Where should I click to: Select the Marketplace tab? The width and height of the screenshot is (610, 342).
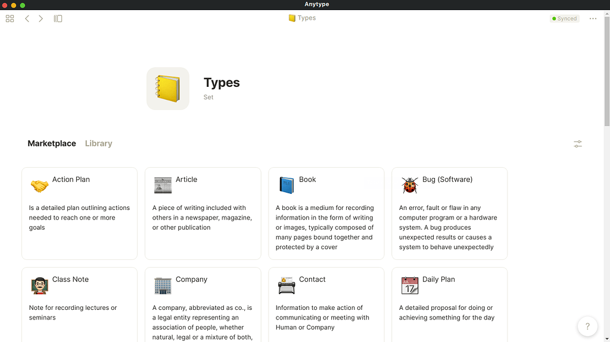pos(52,143)
